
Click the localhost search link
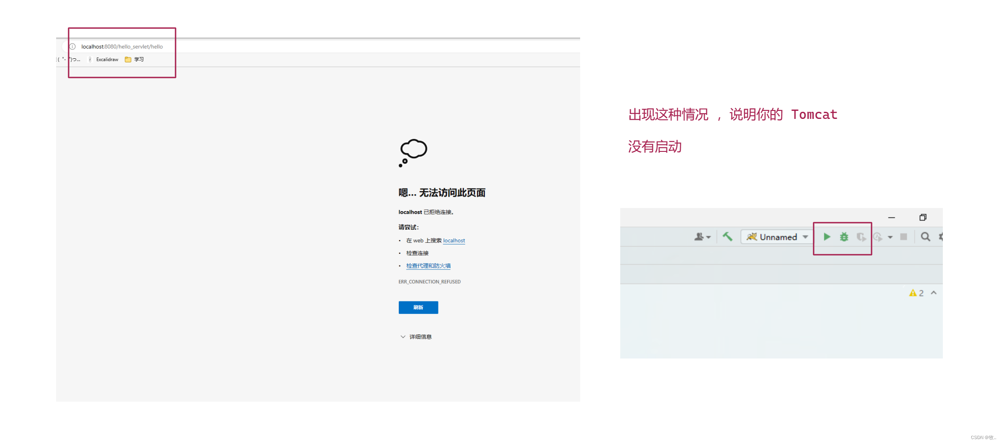[x=454, y=240]
